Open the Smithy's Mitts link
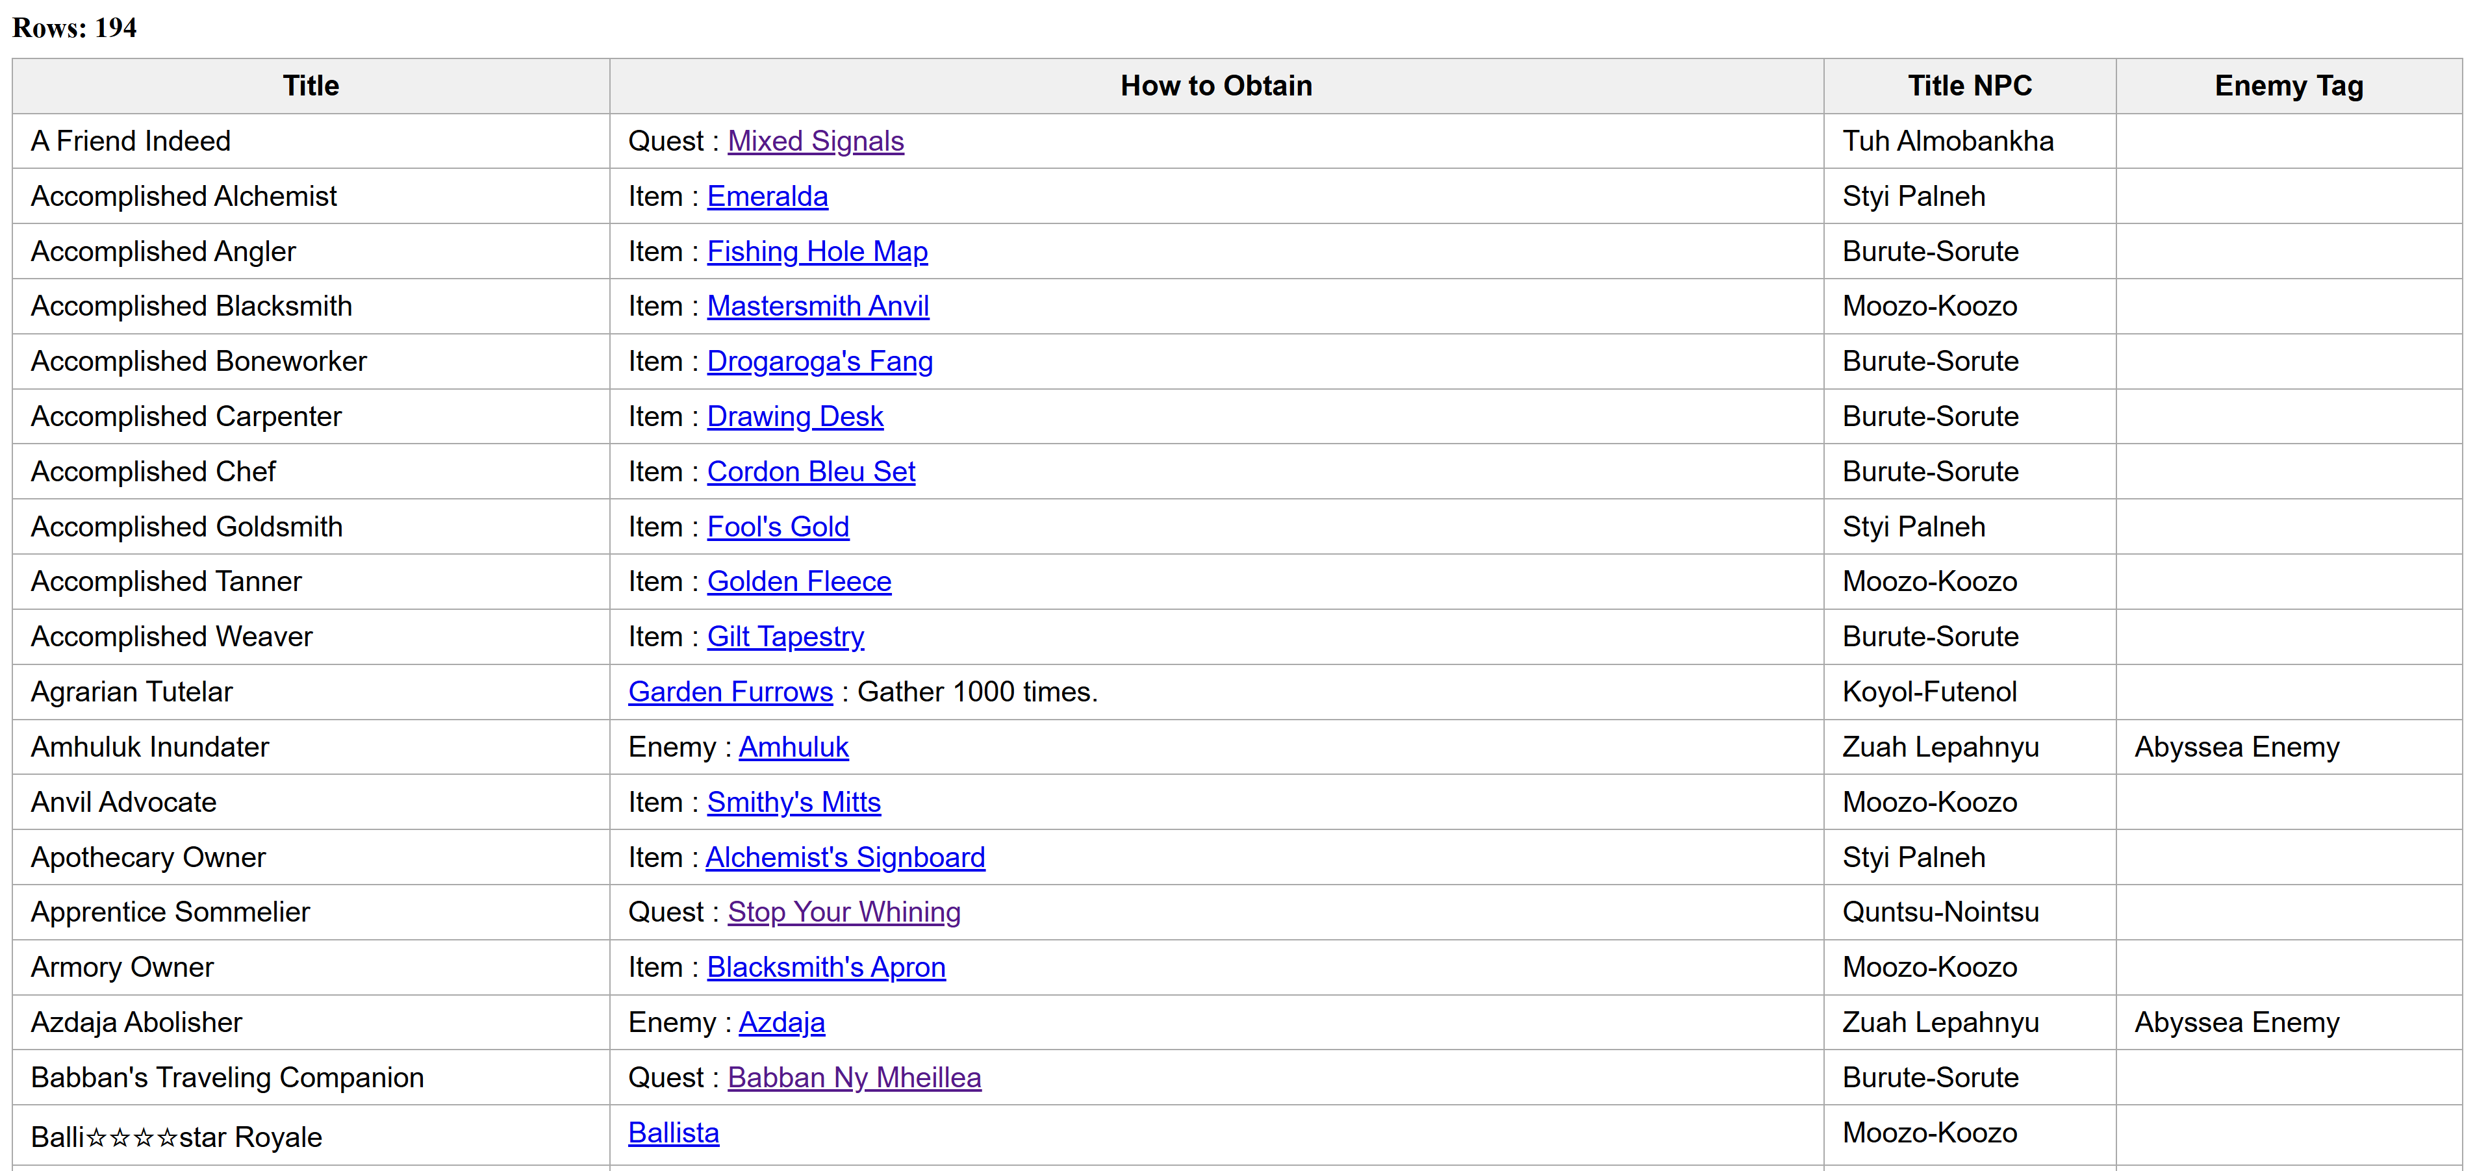Viewport: 2475px width, 1171px height. (794, 802)
